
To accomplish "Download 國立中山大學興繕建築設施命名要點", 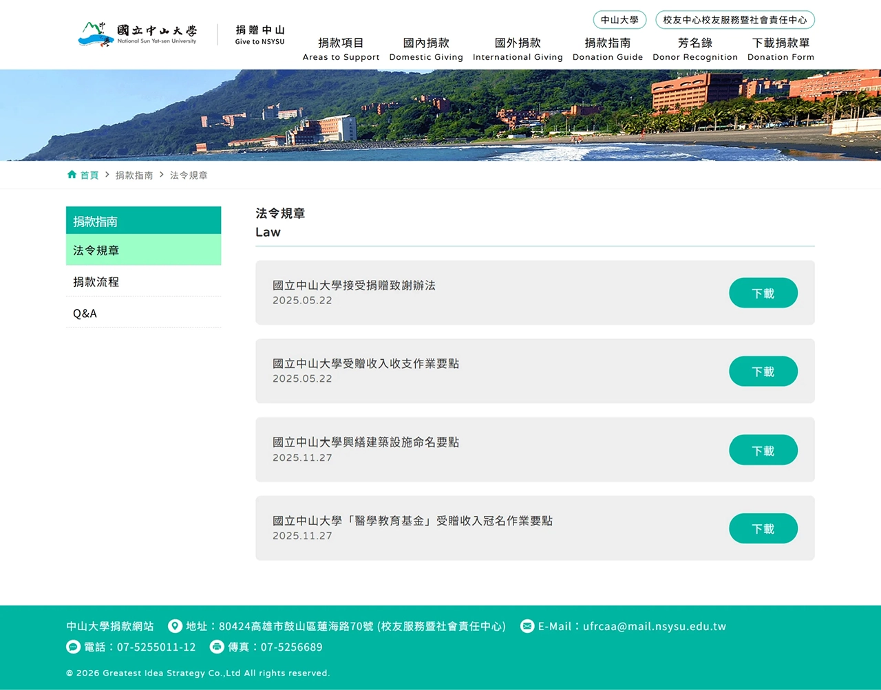I will [763, 450].
